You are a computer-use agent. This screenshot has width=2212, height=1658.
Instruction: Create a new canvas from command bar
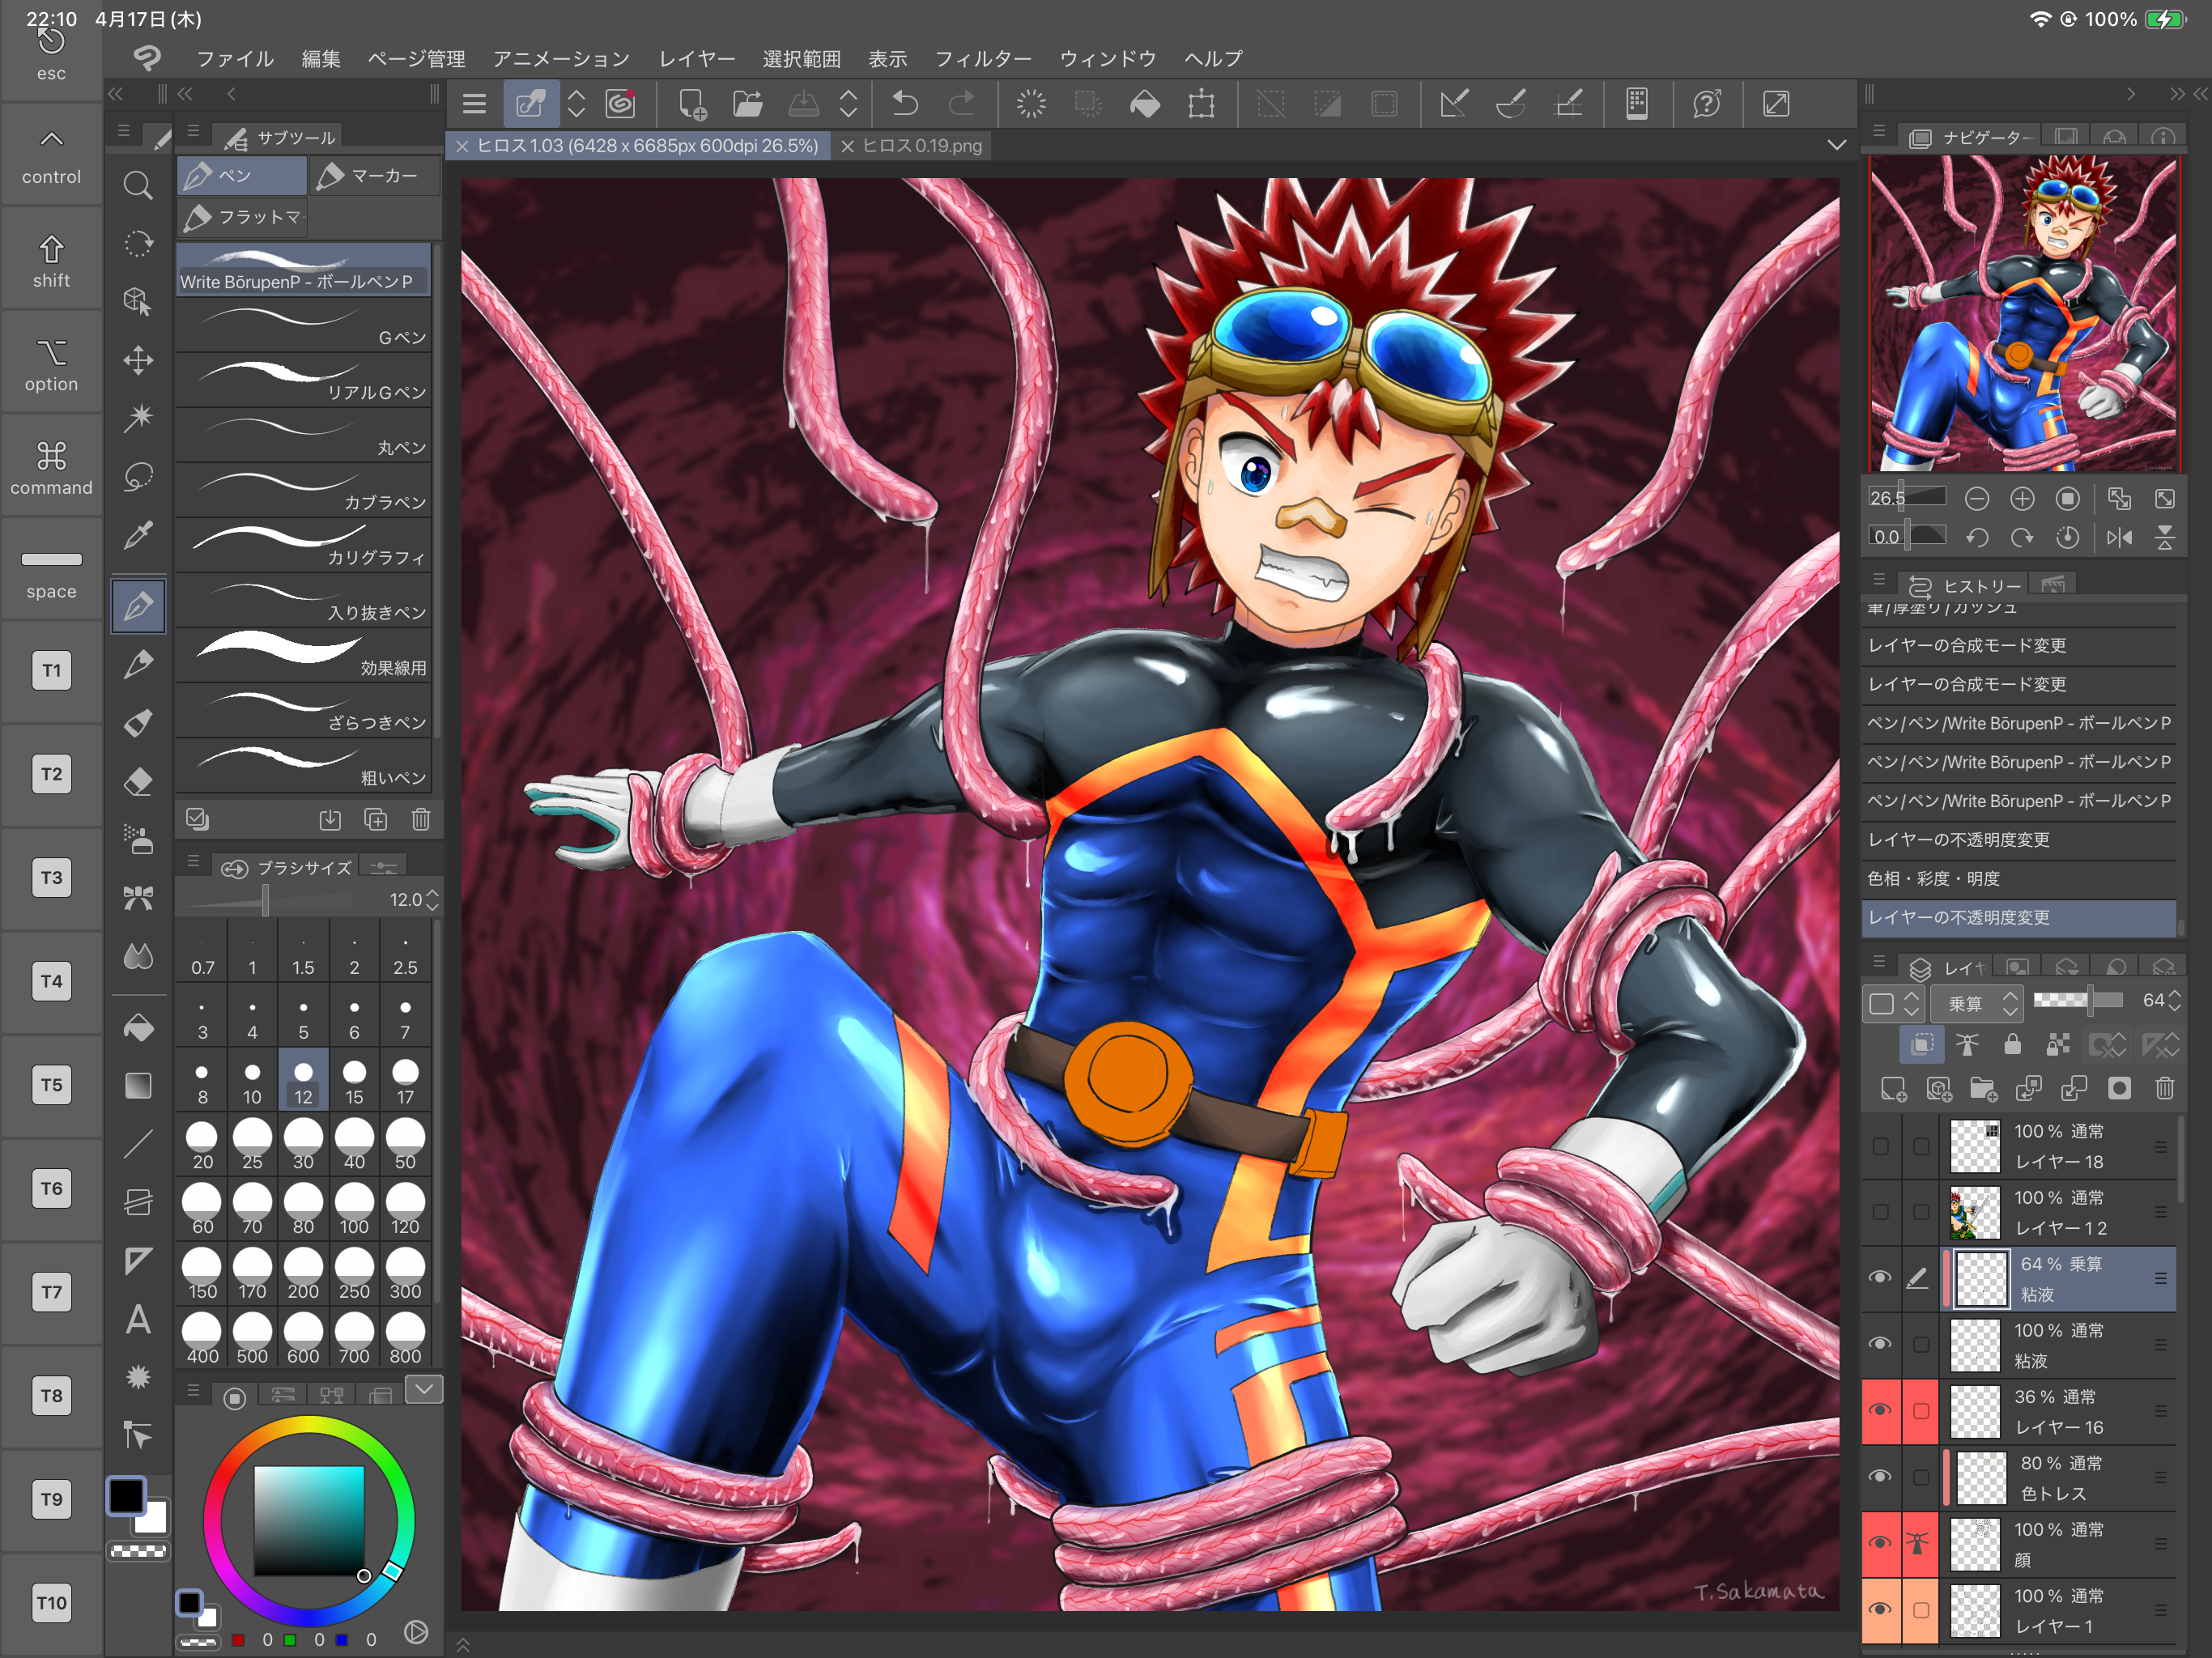(692, 104)
